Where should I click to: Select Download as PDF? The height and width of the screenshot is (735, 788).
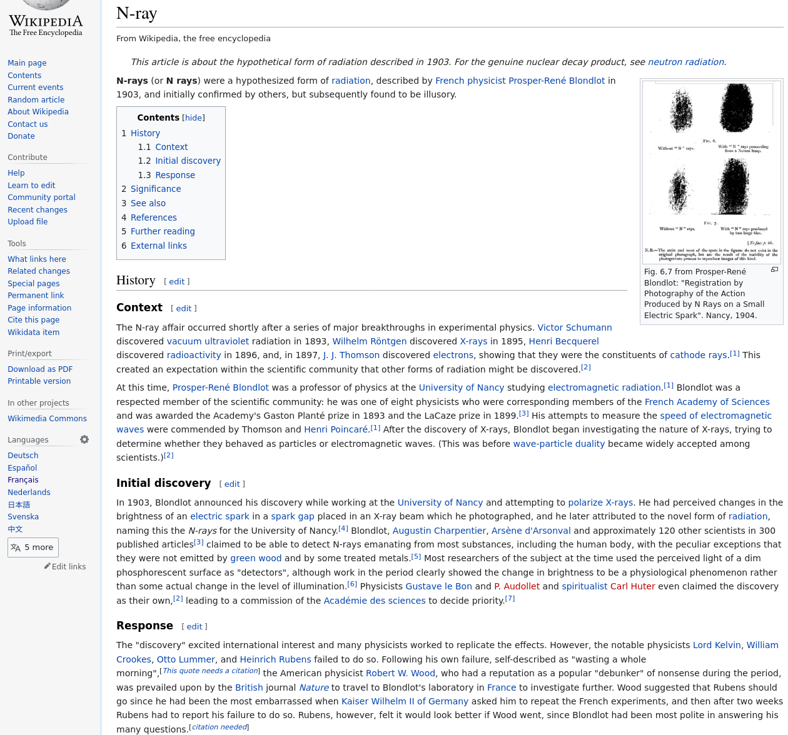point(40,369)
